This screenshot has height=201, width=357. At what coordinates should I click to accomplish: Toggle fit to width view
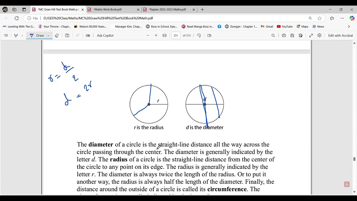click(165, 35)
